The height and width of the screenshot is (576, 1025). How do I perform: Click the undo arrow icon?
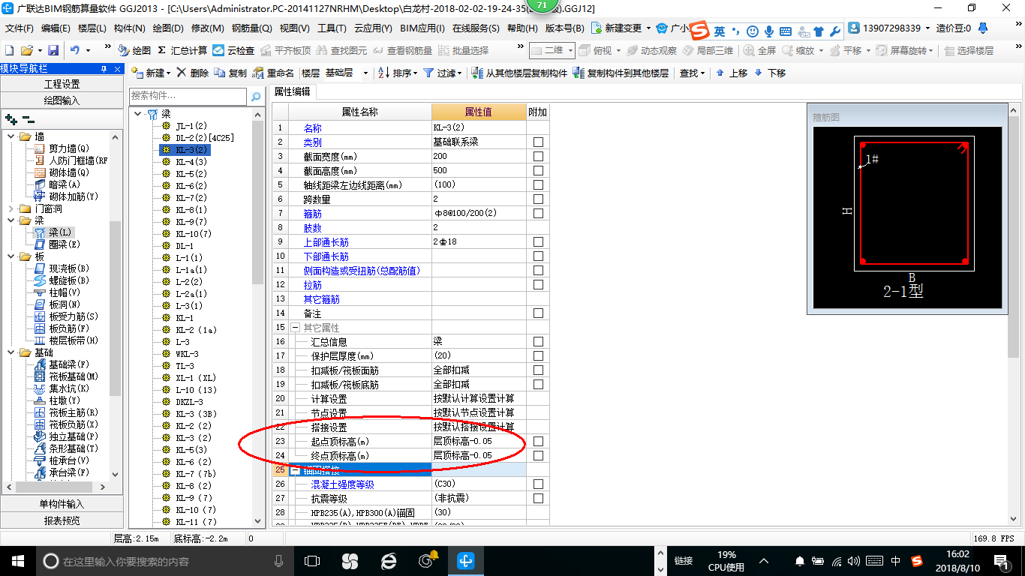(x=75, y=50)
